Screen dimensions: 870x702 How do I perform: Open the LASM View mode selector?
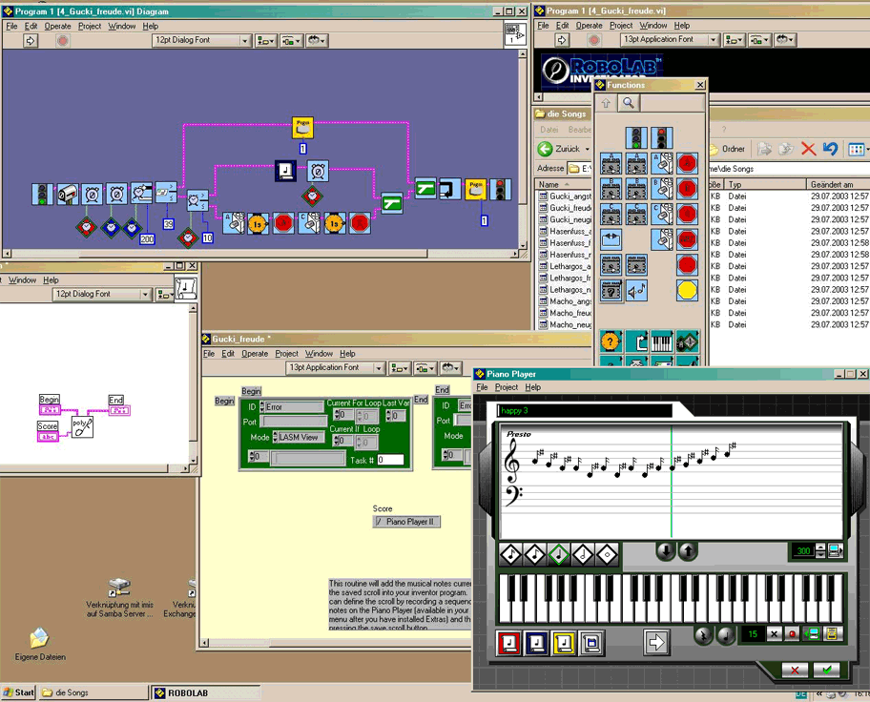(300, 437)
